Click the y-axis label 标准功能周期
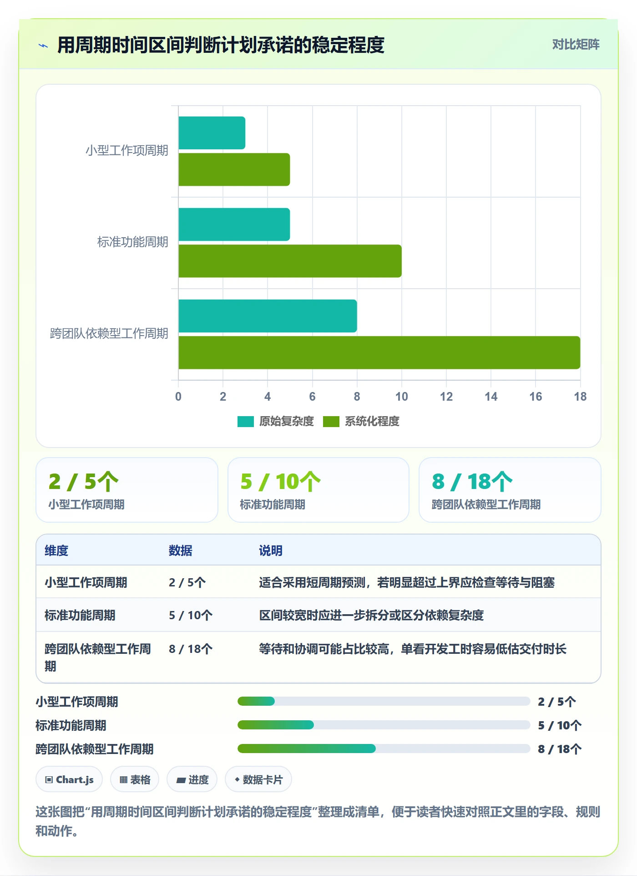This screenshot has width=637, height=876. point(132,242)
